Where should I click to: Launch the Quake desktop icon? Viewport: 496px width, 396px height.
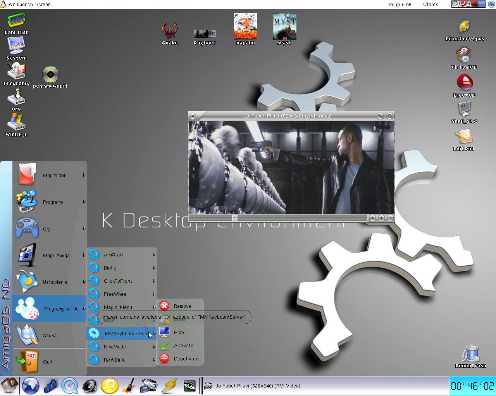pos(170,33)
